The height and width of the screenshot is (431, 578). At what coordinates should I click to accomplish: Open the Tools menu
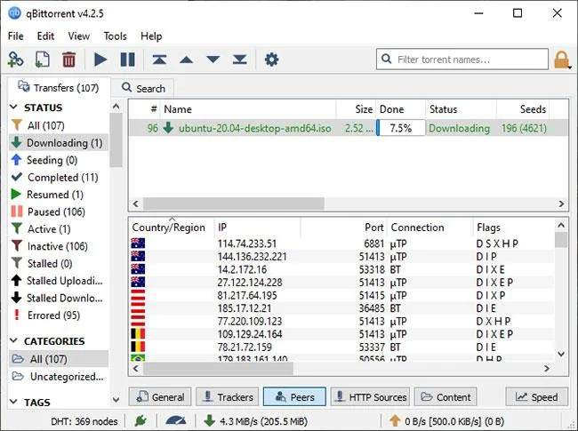tap(115, 36)
